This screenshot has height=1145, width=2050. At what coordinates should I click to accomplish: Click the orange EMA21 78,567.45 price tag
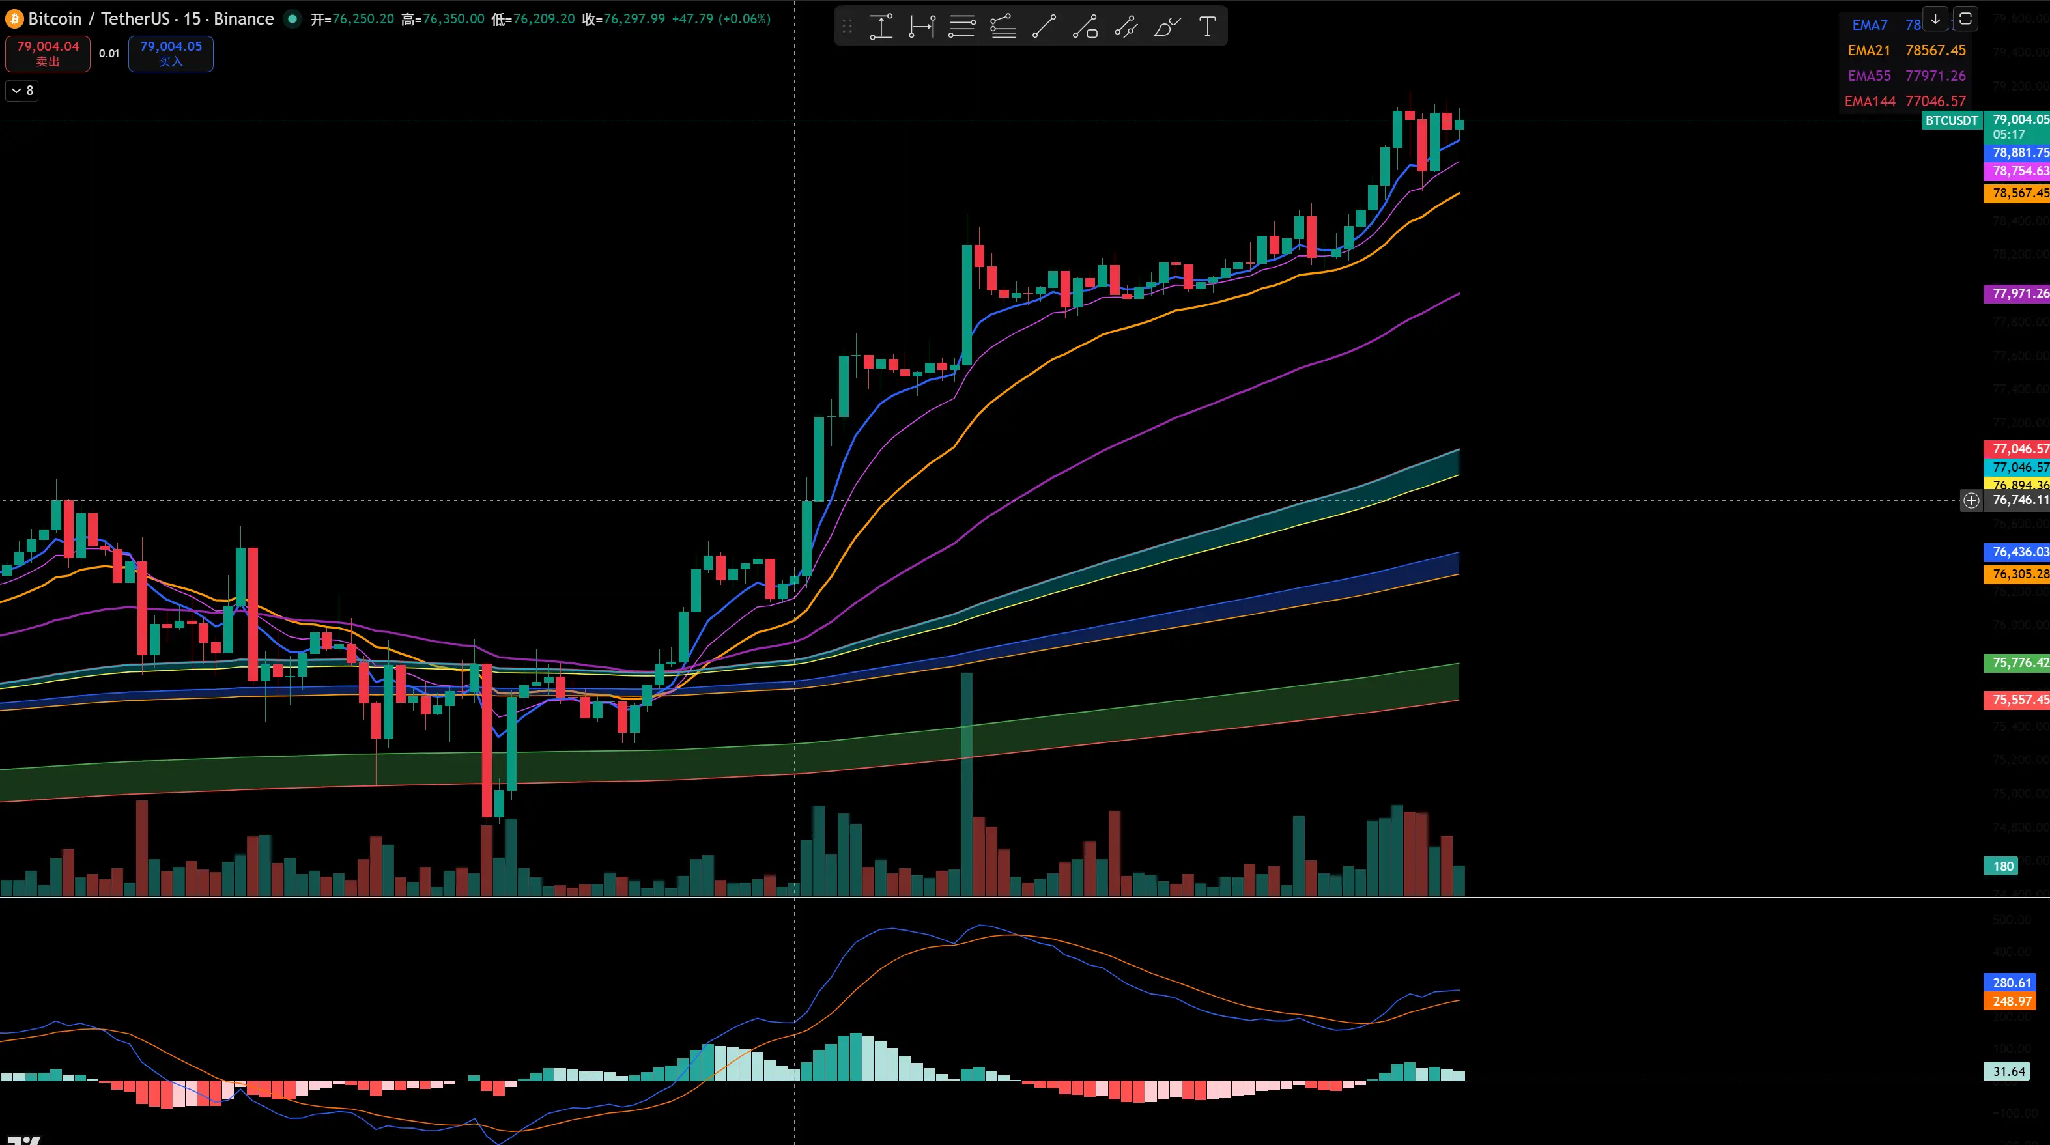2018,193
